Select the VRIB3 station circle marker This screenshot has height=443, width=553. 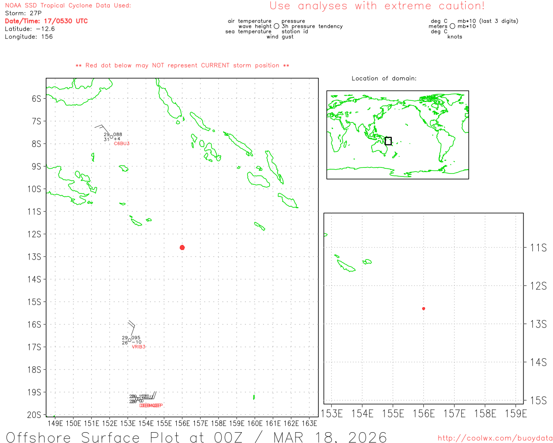[x=130, y=340]
